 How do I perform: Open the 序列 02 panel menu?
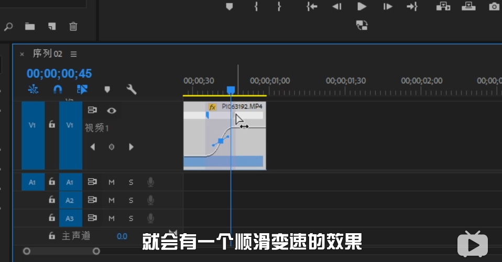pyautogui.click(x=74, y=54)
